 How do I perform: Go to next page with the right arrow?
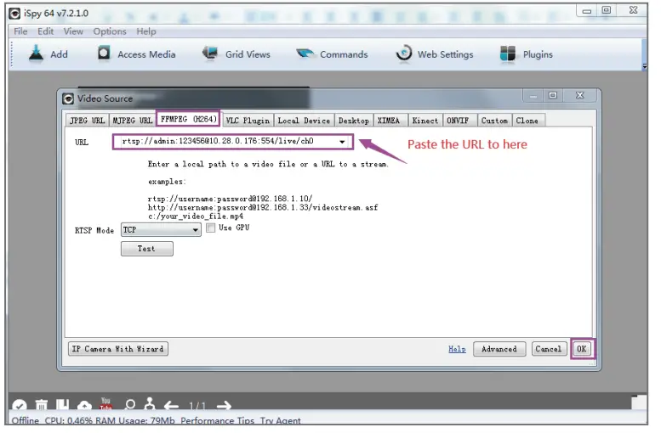tap(224, 406)
